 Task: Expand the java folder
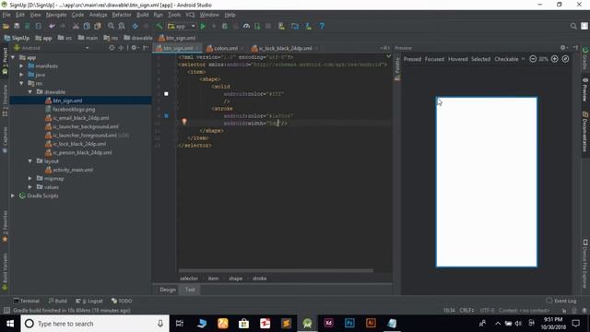(21, 75)
